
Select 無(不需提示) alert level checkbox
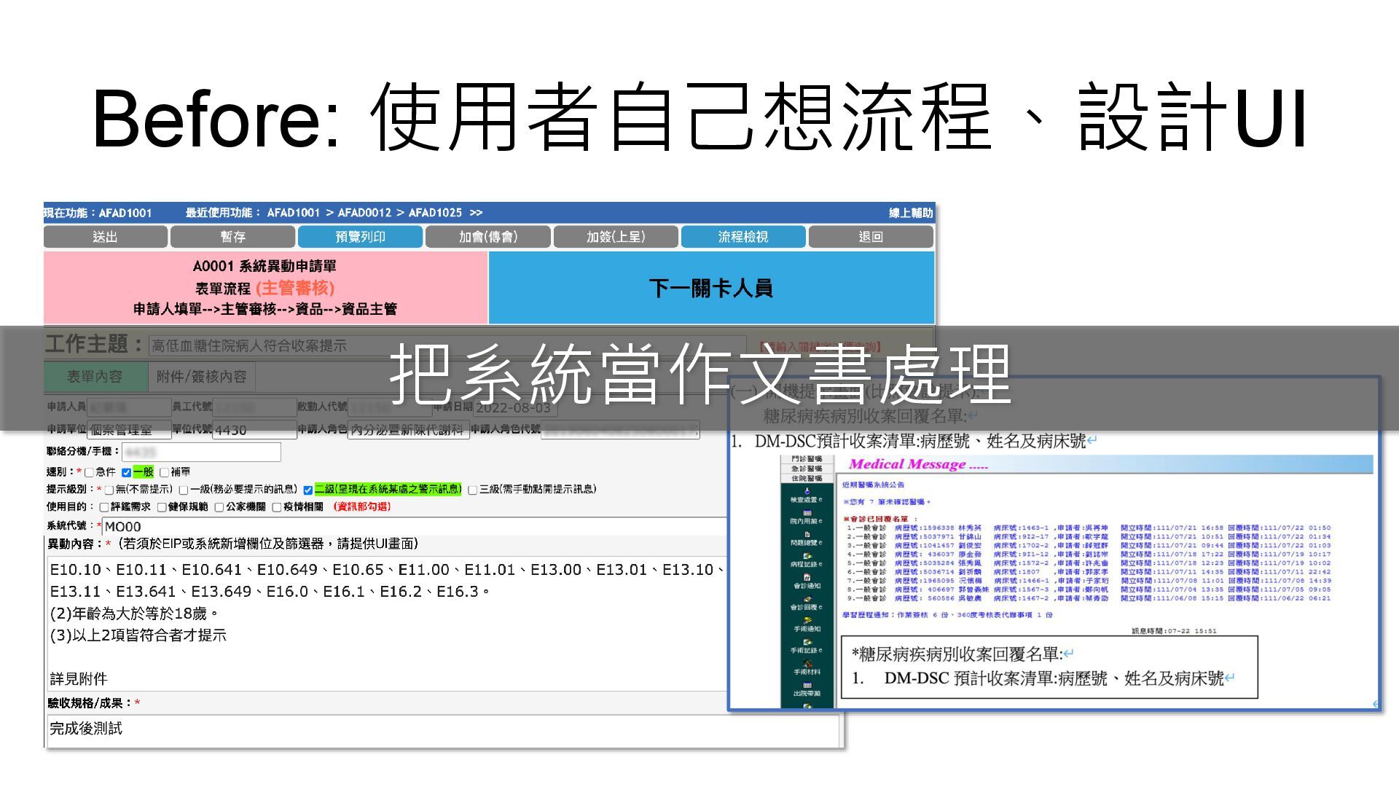coord(109,490)
